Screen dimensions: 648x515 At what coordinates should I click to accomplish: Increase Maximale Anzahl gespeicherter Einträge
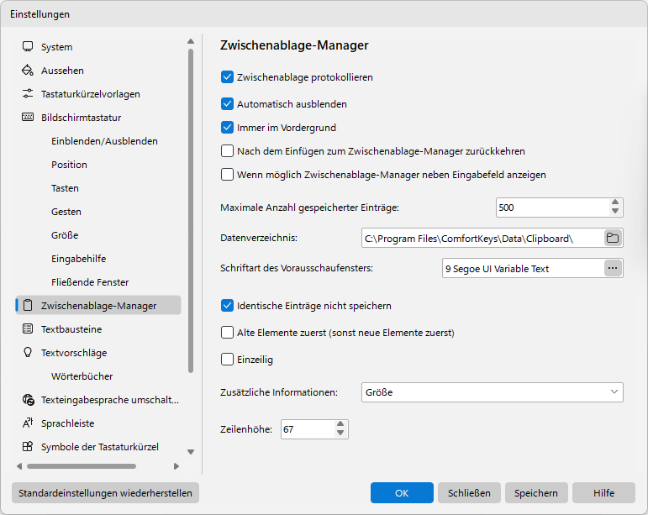click(615, 202)
